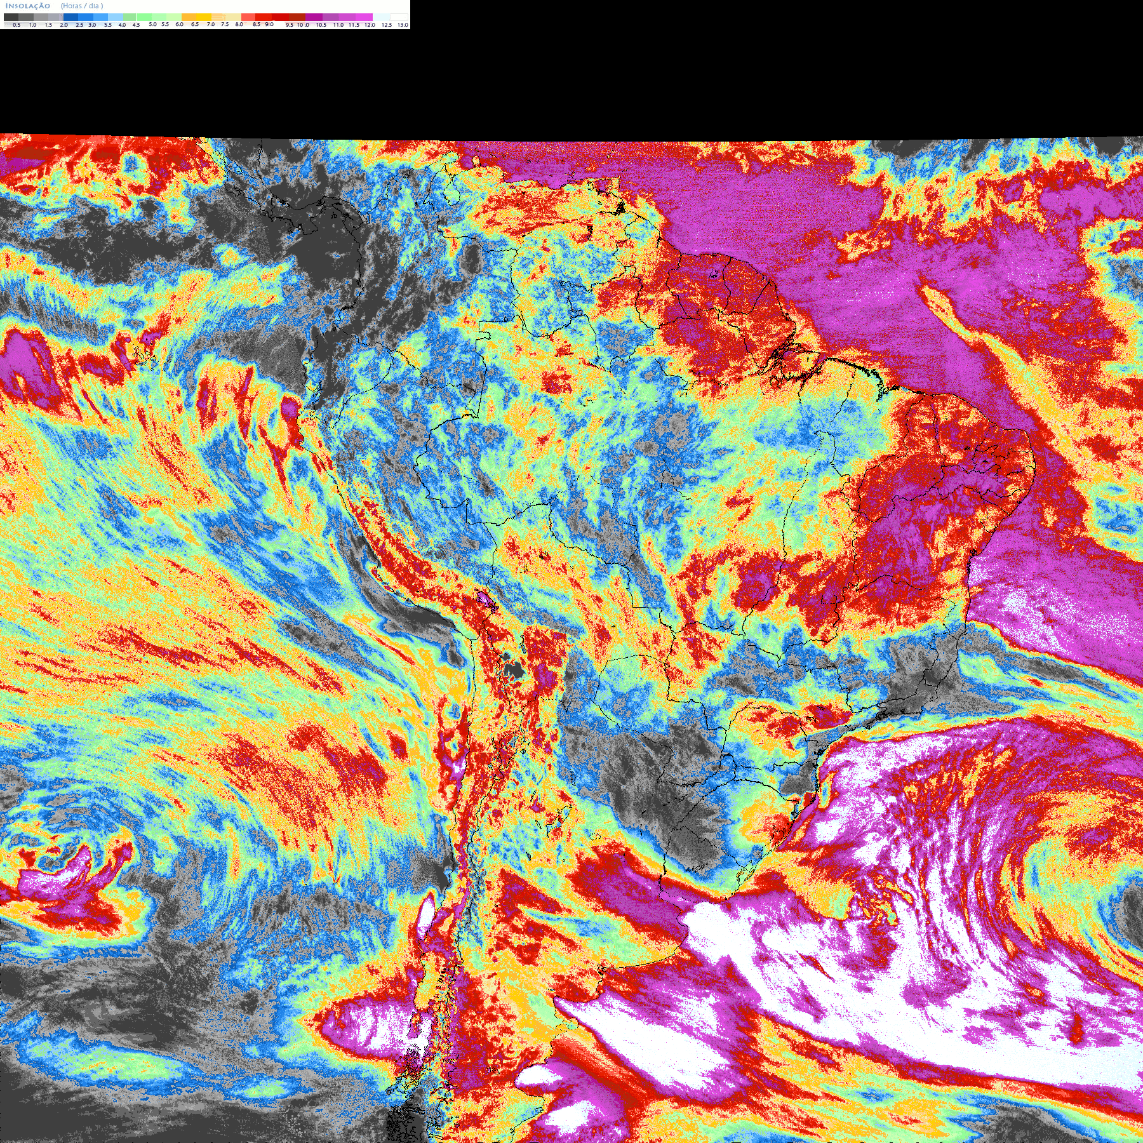Screen dimensions: 1143x1143
Task: Select the '5.0' scale value
Action: coord(152,24)
